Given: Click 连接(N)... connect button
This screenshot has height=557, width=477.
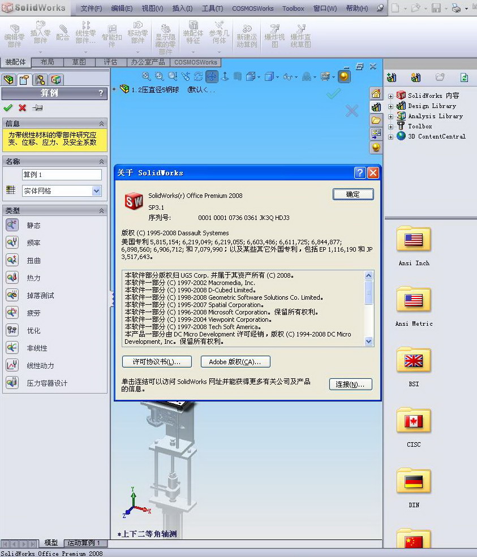Looking at the screenshot, I should [x=350, y=385].
